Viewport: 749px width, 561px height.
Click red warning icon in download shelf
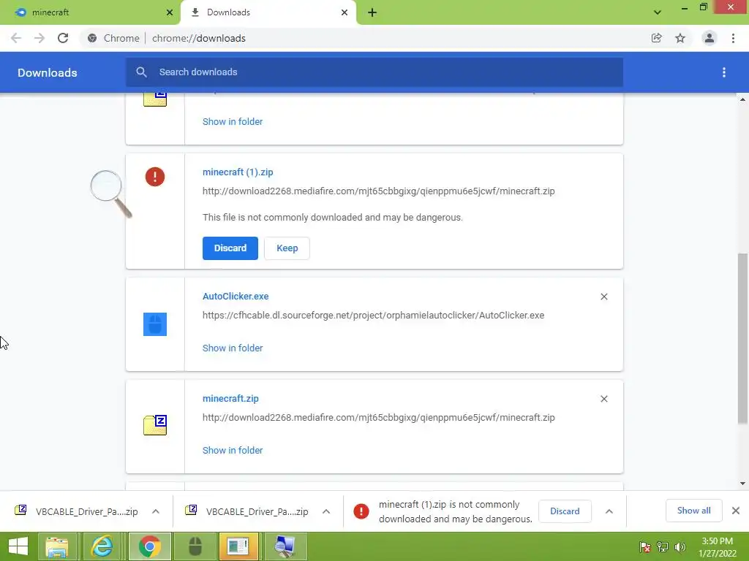(361, 511)
